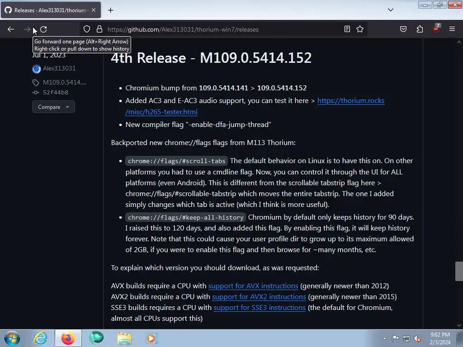Launch Windows Media Player from taskbar
This screenshot has height=347, width=463.
(152, 338)
